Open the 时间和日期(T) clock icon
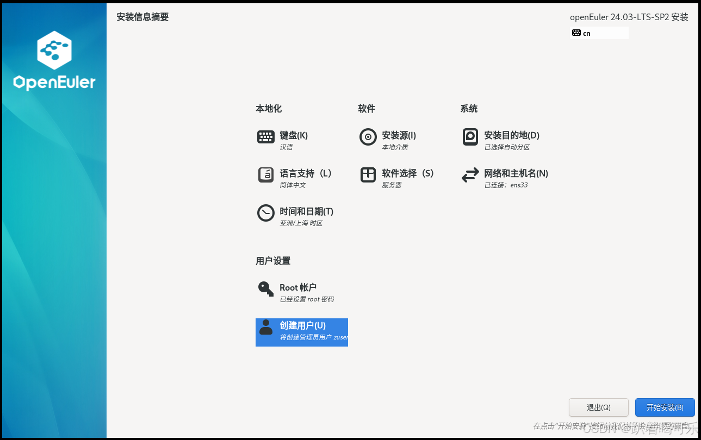701x440 pixels. pos(266,213)
